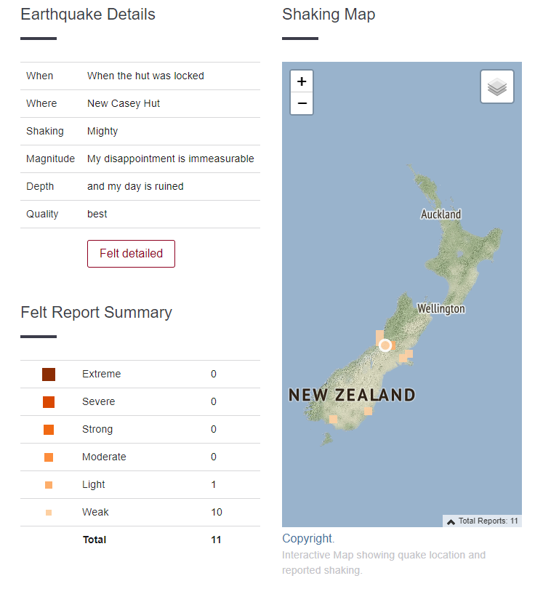The width and height of the screenshot is (543, 597).
Task: Click felt report marker below Zealand text
Action: coord(368,411)
